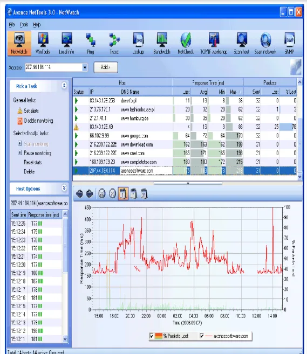
Task: Launch the Ping tool
Action: (x=91, y=44)
